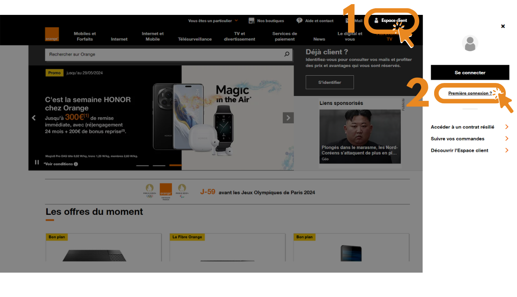The image size is (517, 297).
Task: Open Accéder à un contrat résilié chevron
Action: pos(507,127)
